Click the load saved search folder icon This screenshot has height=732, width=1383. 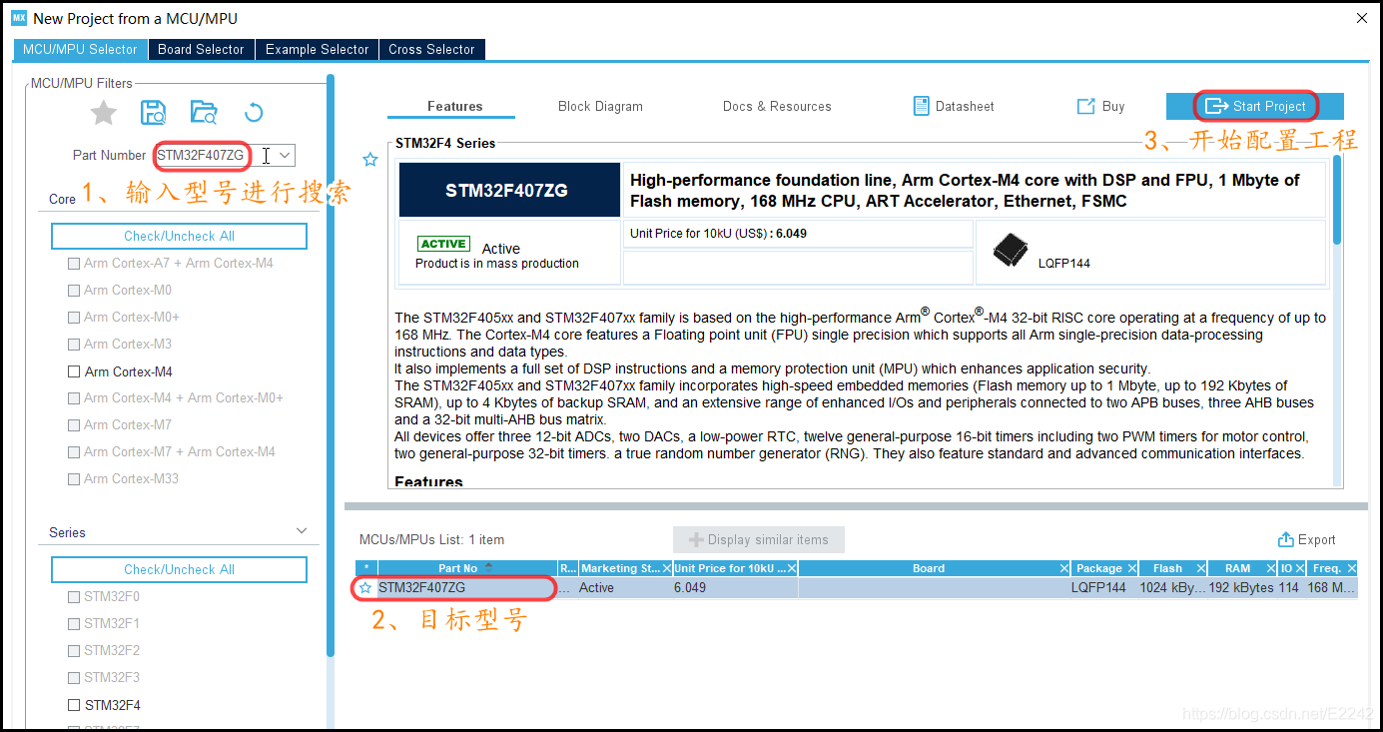click(x=203, y=113)
